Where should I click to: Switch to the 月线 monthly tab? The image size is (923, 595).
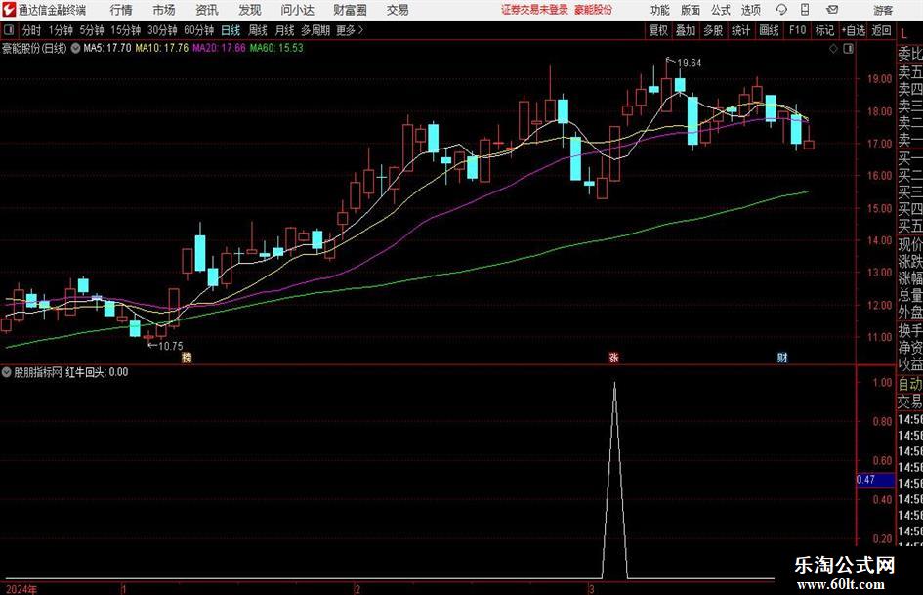click(284, 30)
